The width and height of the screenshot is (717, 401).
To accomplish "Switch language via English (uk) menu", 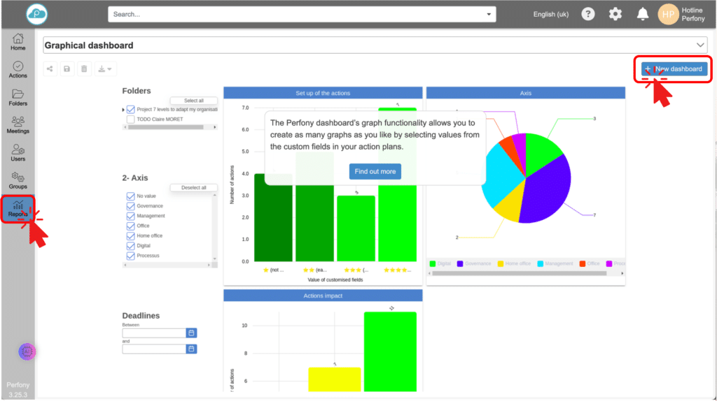I will click(550, 14).
